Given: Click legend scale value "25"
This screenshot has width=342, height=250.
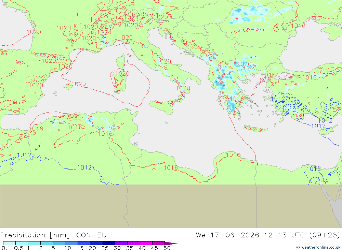Looking at the screenshot, I should click(105, 248).
